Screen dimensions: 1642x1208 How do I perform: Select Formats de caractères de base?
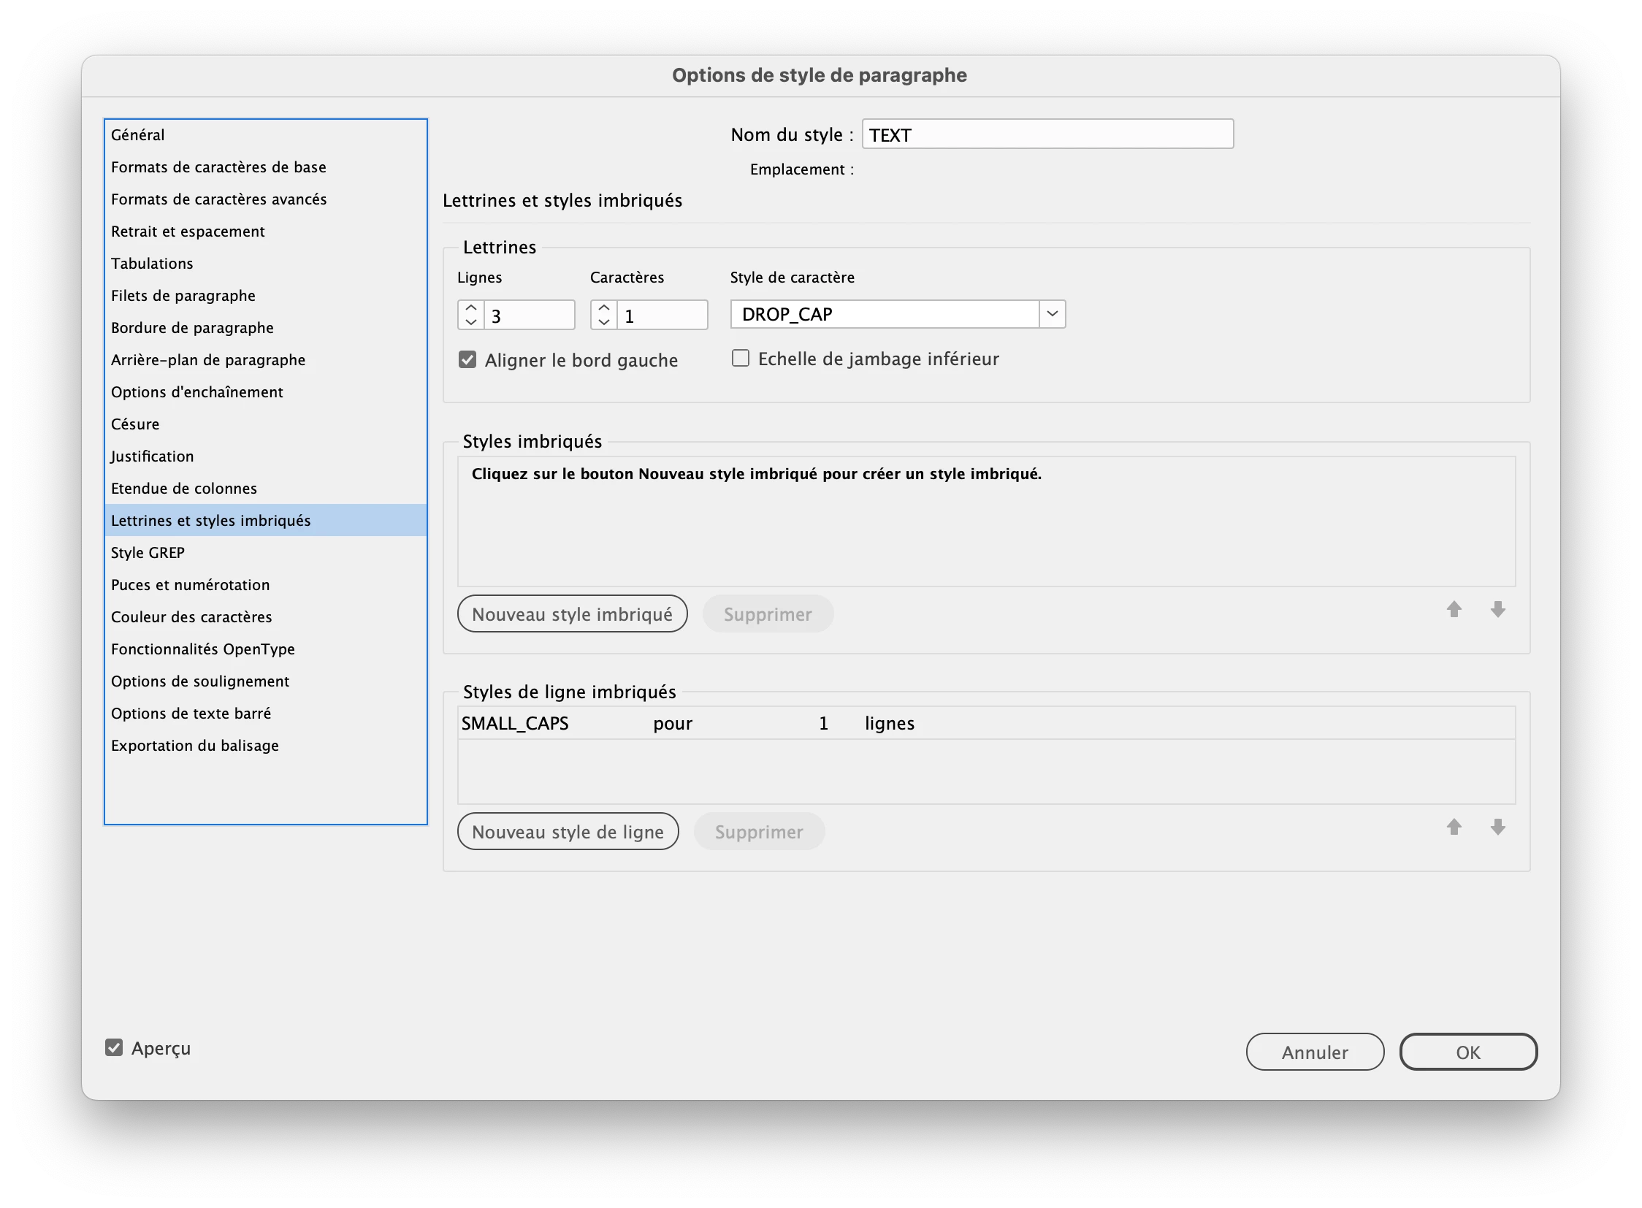click(265, 167)
